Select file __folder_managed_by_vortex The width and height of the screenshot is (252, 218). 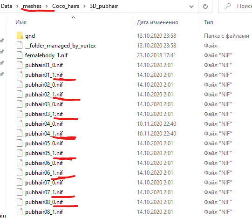pyautogui.click(x=60, y=46)
